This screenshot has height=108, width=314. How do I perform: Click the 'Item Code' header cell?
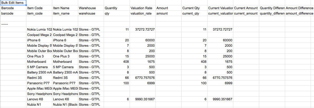click(x=39, y=8)
